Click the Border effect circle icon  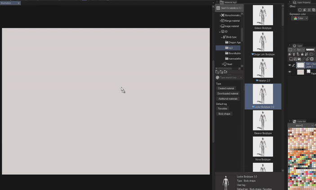click(x=300, y=10)
